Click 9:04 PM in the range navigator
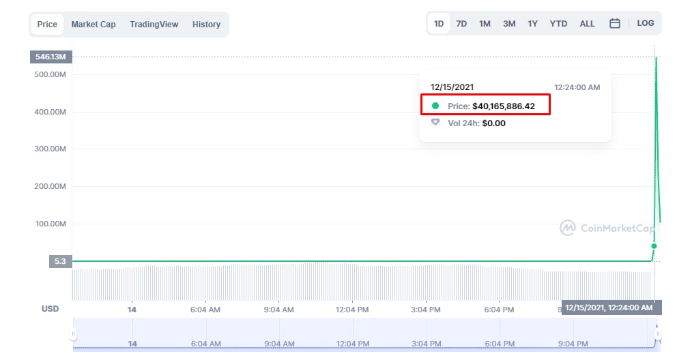677x358 pixels. click(x=573, y=344)
